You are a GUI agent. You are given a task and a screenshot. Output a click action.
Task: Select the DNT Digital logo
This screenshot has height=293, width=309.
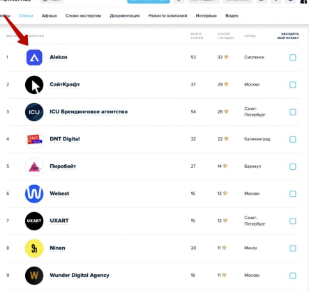click(34, 139)
